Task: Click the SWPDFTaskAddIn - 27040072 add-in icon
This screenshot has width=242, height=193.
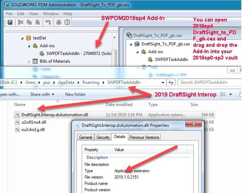Action: click(x=42, y=54)
